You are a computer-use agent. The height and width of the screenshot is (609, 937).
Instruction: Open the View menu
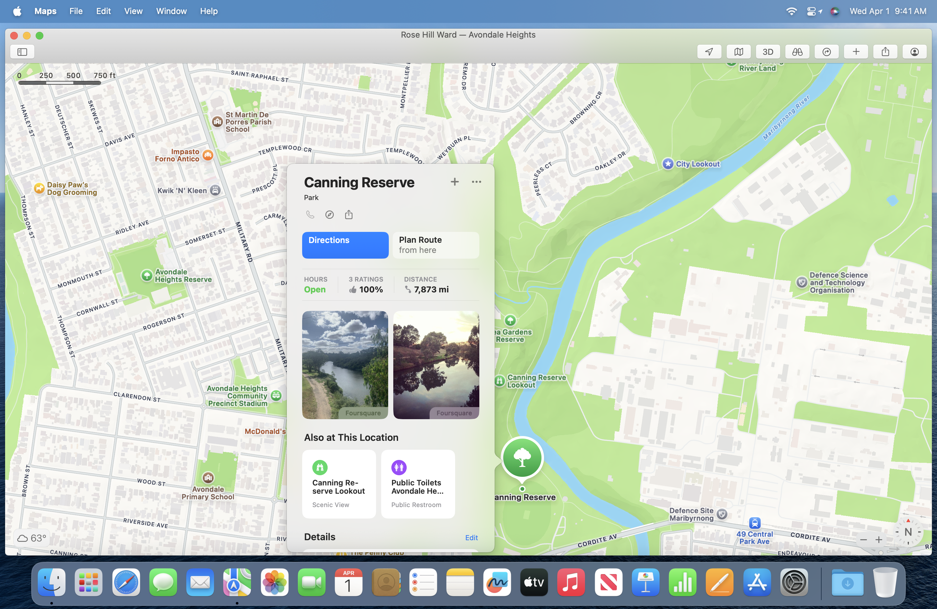point(133,11)
